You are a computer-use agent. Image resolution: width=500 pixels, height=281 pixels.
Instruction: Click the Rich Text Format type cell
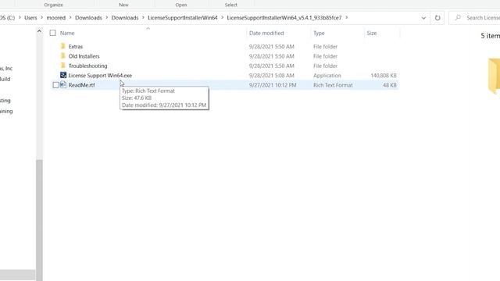pyautogui.click(x=333, y=85)
